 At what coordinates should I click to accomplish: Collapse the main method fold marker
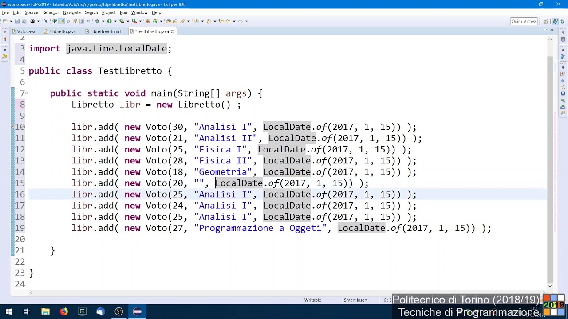[26, 93]
